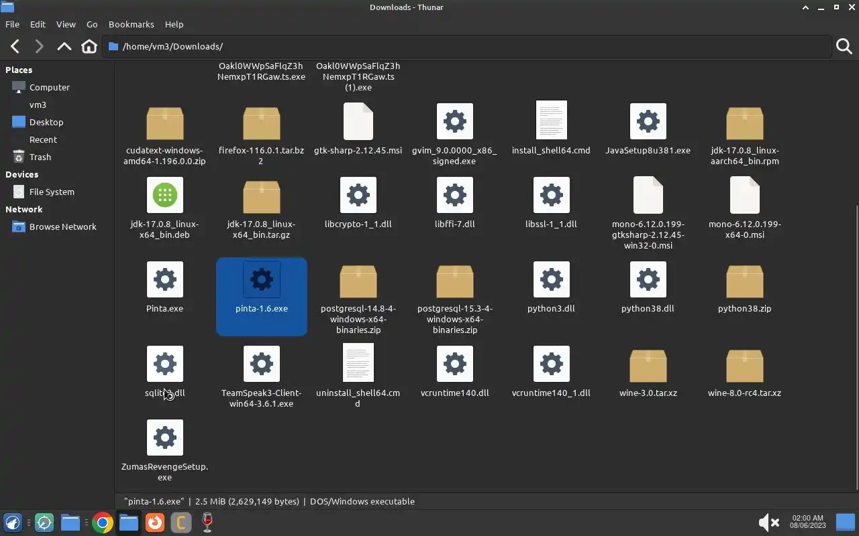859x536 pixels.
Task: Select the Pinta.exe gear icon
Action: (165, 279)
